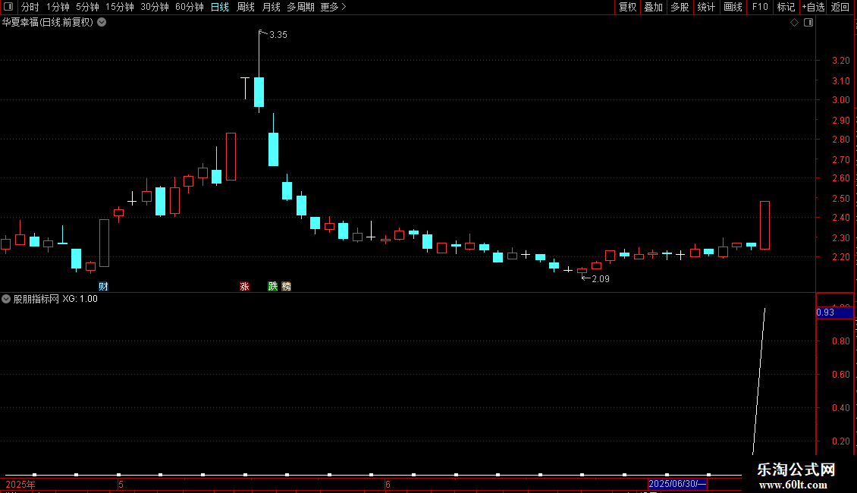Viewport: 857px width, 493px height.
Task: Click the 2025年 timeline label
Action: (x=20, y=484)
